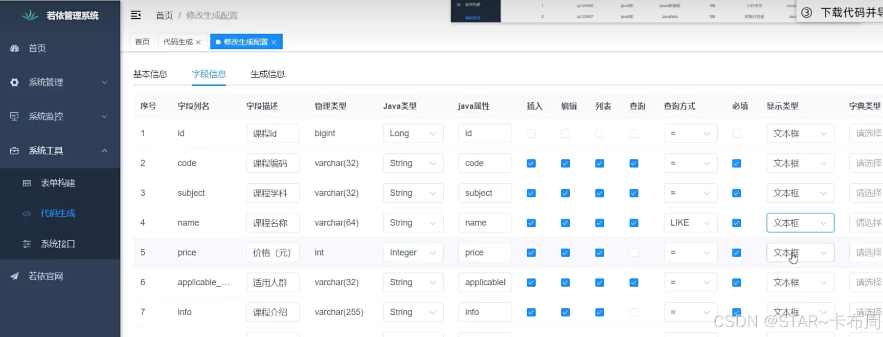The width and height of the screenshot is (883, 337).
Task: Toggle 插入 checkbox for price row
Action: (531, 253)
